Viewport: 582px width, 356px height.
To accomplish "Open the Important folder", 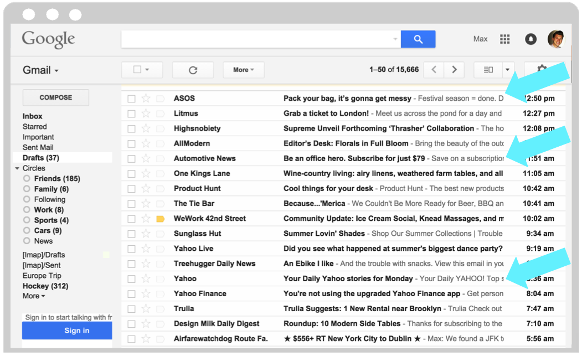I will pos(38,137).
